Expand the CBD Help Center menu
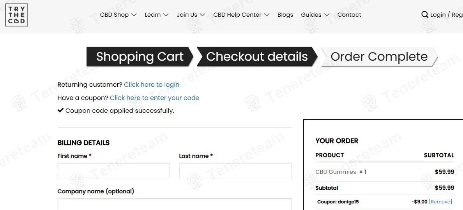Viewport: 463px width, 210px height. pyautogui.click(x=241, y=15)
